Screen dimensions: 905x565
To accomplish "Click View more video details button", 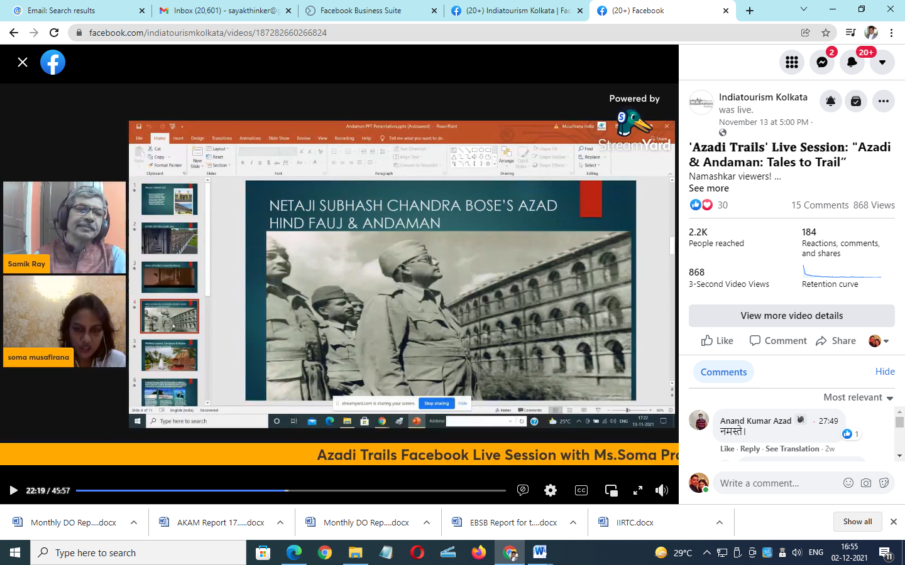I will [x=791, y=316].
